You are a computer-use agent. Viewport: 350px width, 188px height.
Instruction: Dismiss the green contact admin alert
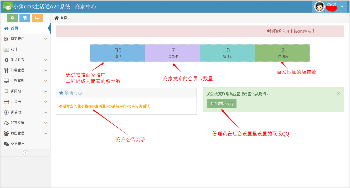(338, 93)
